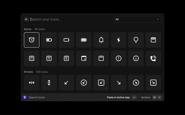Select the down-right arrow in circle icon
This screenshot has height=115, width=185.
136,83
